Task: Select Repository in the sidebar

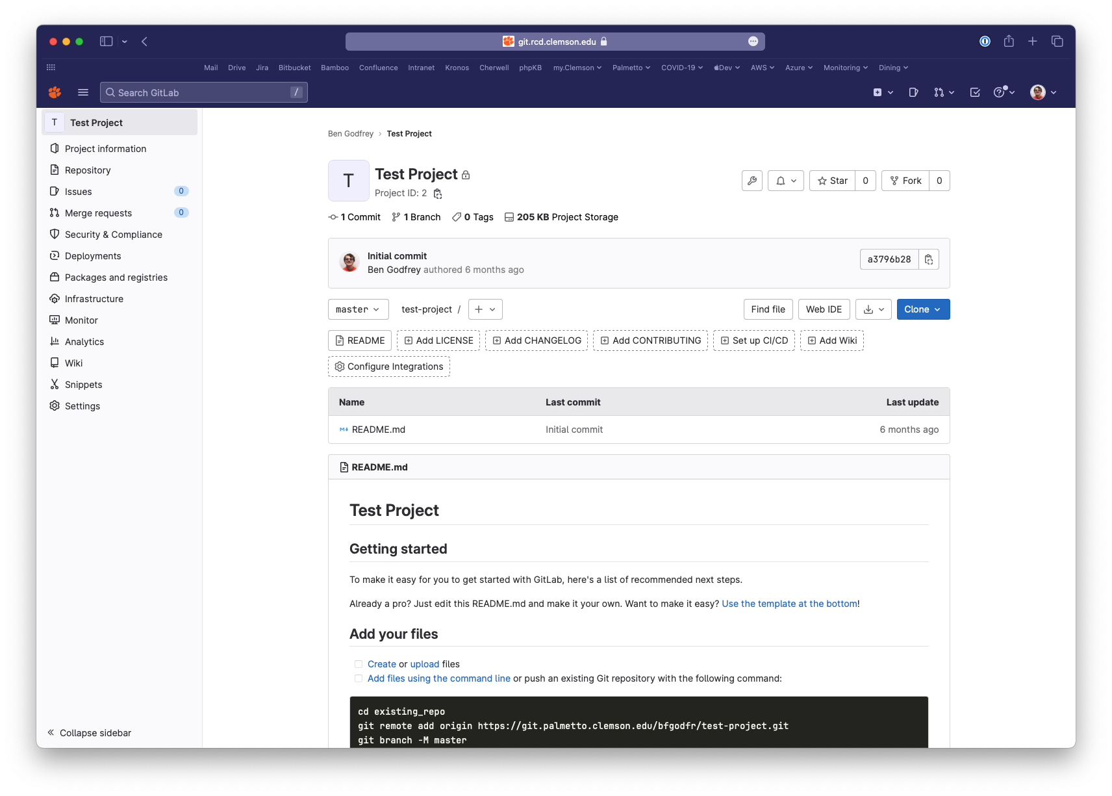Action: pyautogui.click(x=87, y=170)
